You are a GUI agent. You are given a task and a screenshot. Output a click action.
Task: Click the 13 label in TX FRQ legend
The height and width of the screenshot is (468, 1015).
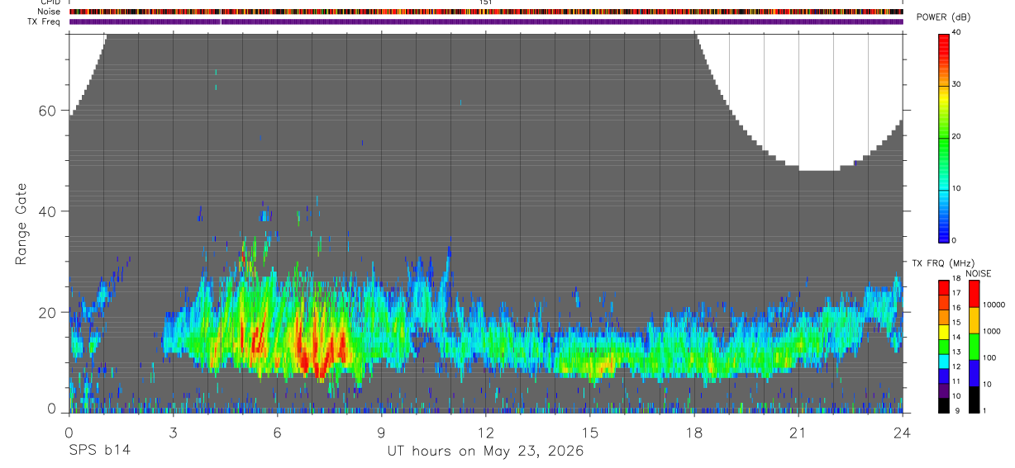(x=957, y=352)
